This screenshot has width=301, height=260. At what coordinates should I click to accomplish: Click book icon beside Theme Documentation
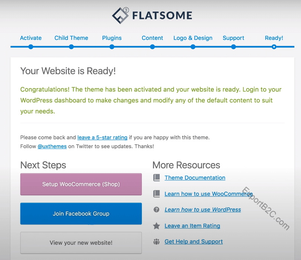(x=157, y=178)
